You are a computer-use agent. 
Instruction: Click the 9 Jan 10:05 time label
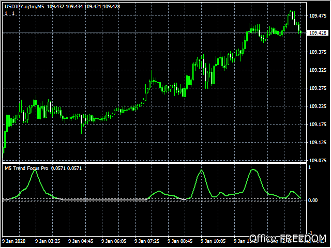coord(213,241)
